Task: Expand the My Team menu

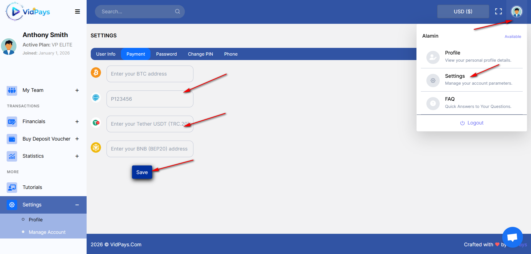Action: click(77, 90)
